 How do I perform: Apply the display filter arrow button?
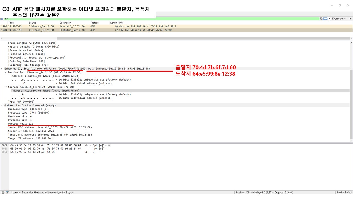pyautogui.click(x=325, y=19)
